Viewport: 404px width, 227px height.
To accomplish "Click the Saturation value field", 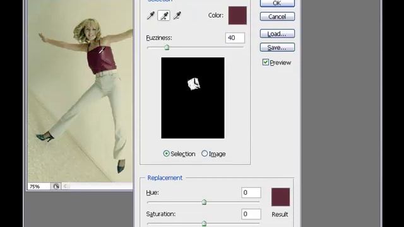I will pyautogui.click(x=251, y=214).
